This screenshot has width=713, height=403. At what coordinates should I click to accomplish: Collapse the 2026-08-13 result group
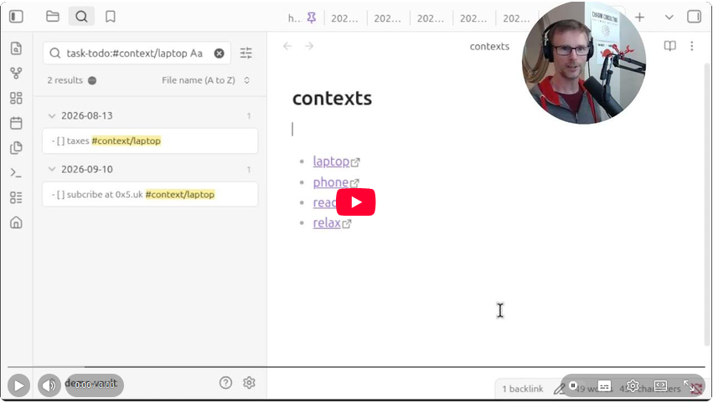pos(52,115)
